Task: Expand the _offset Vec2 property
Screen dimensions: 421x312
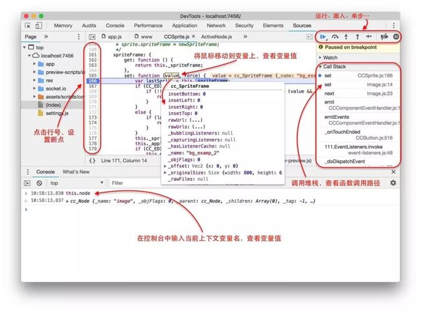Action: pyautogui.click(x=165, y=166)
